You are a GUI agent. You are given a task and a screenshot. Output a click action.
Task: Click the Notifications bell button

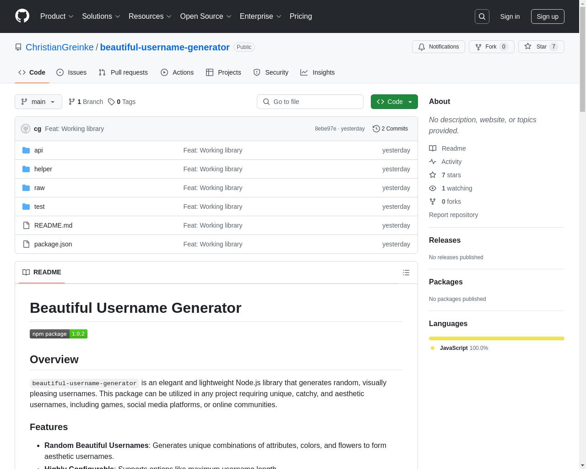[x=439, y=47]
